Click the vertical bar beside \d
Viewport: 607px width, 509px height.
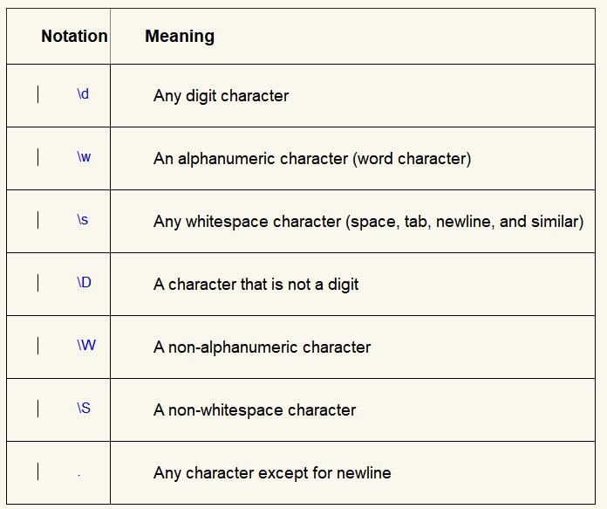pyautogui.click(x=38, y=94)
